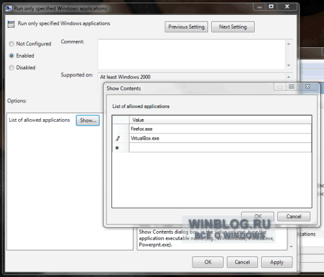Viewport: 324px width, 277px height.
Task: Click the asterisk new-row marker
Action: coord(117,148)
